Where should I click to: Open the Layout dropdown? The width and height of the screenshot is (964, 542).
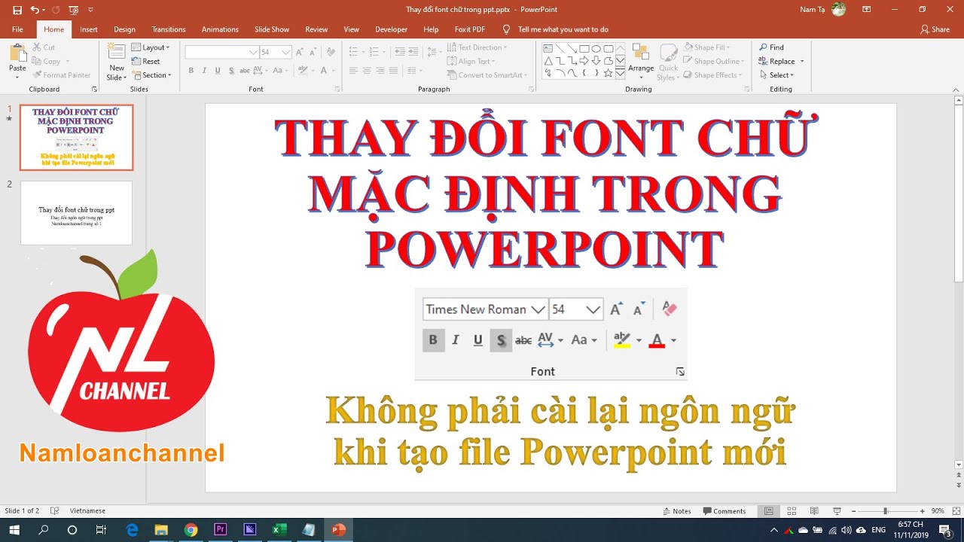coord(151,47)
